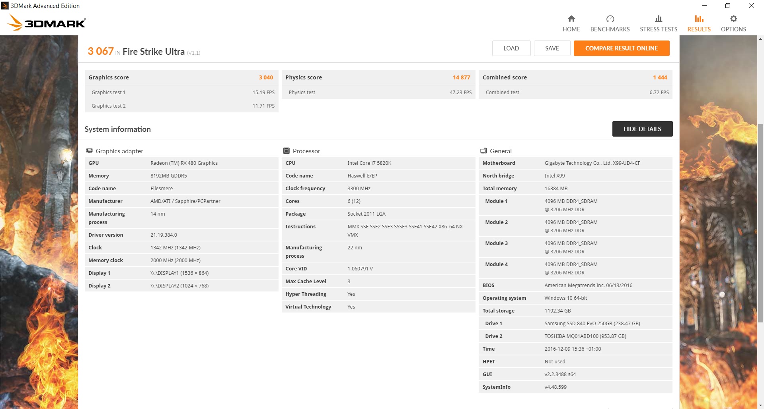Click Graphics test 1 value 15.19 FPS
The width and height of the screenshot is (764, 409).
[x=263, y=92]
